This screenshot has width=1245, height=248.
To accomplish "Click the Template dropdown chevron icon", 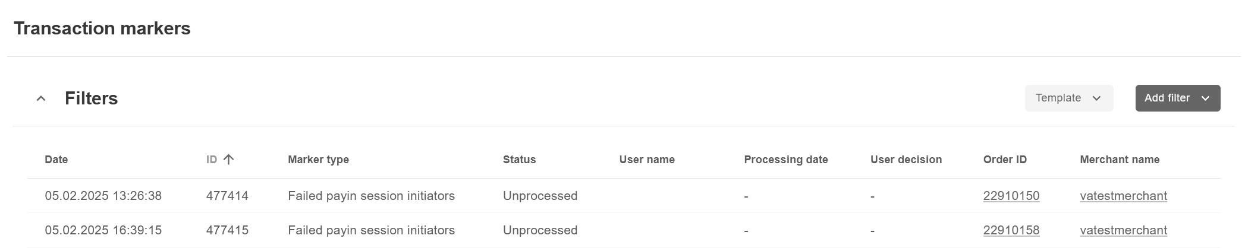I will pyautogui.click(x=1097, y=98).
